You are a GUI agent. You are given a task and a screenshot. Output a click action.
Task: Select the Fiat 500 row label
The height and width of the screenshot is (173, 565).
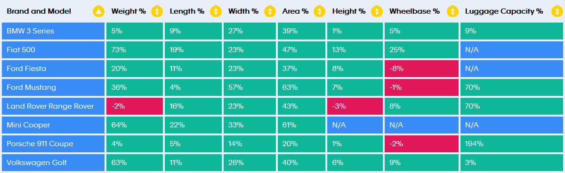click(x=53, y=50)
